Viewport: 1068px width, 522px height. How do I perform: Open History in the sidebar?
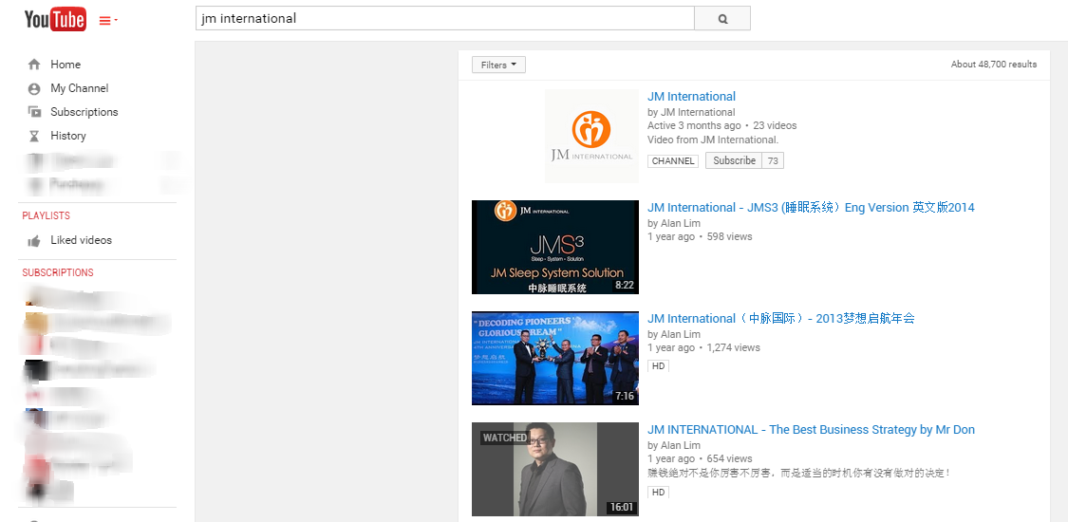(x=68, y=136)
